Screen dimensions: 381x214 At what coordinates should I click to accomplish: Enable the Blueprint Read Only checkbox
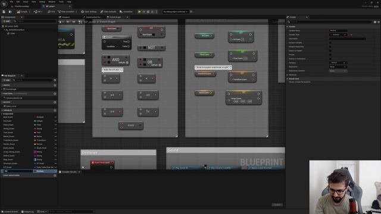pyautogui.click(x=330, y=46)
